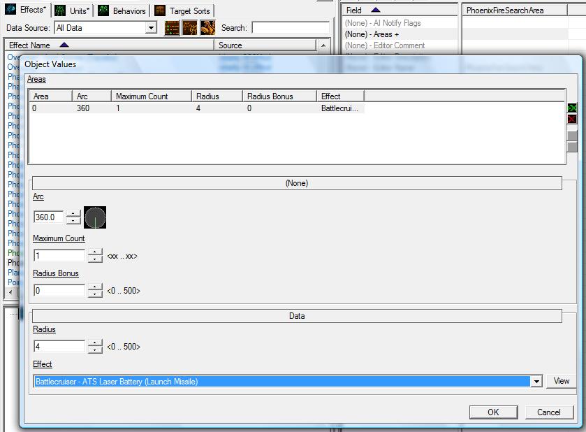This screenshot has height=432, width=586.
Task: Click the Search box in the Effects panel
Action: [x=291, y=28]
